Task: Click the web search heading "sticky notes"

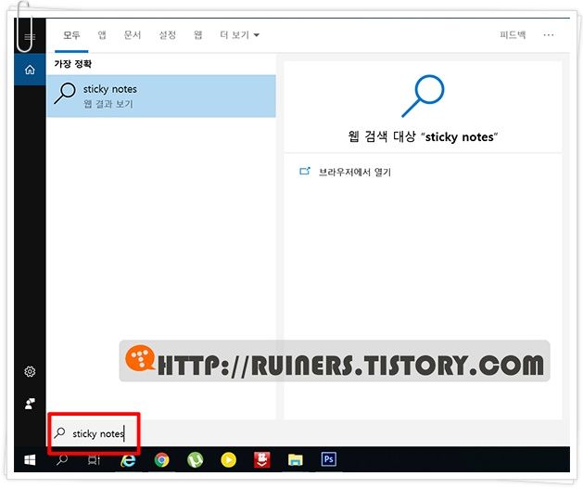Action: [423, 136]
